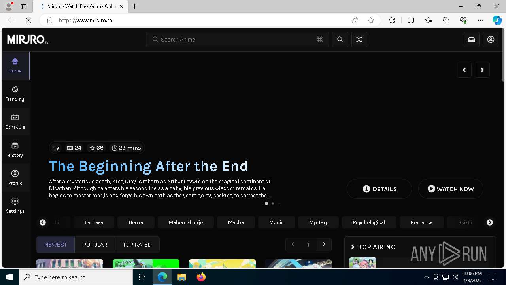
Task: Click the Read aloud icon
Action: coord(355,20)
